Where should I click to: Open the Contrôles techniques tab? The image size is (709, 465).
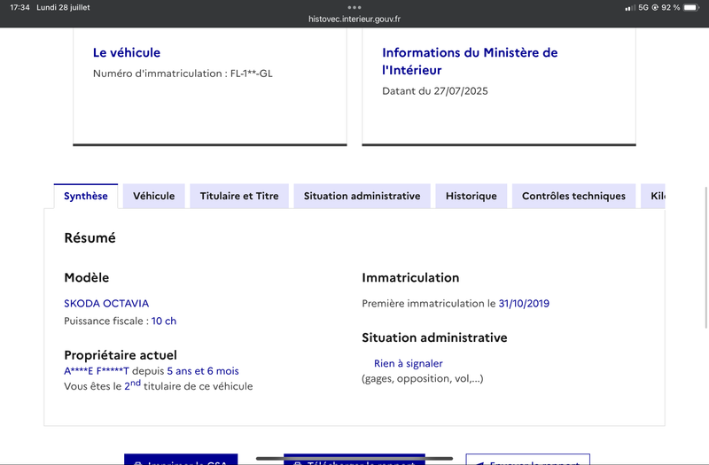[x=573, y=196]
